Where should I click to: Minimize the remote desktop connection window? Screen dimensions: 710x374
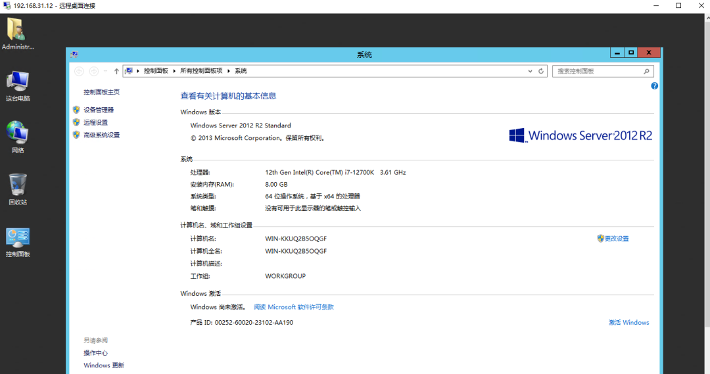click(656, 5)
